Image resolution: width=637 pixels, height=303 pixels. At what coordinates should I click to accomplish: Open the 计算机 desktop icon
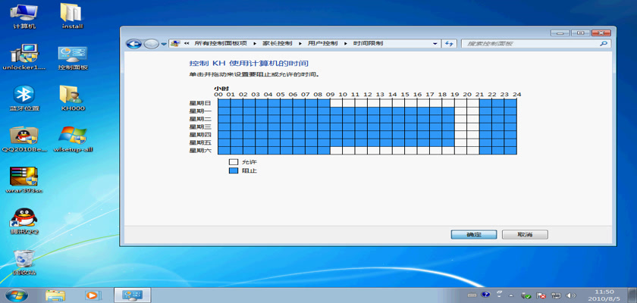tap(25, 13)
